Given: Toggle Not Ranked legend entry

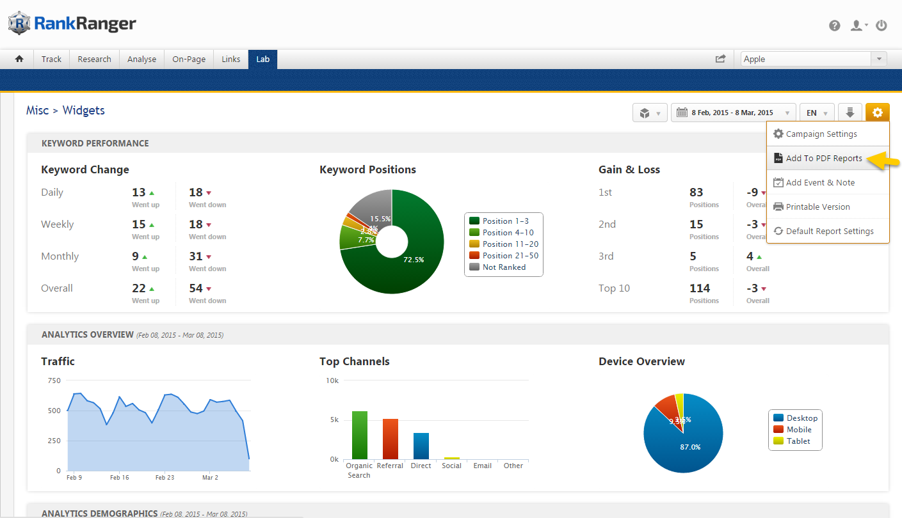Looking at the screenshot, I should click(x=504, y=267).
